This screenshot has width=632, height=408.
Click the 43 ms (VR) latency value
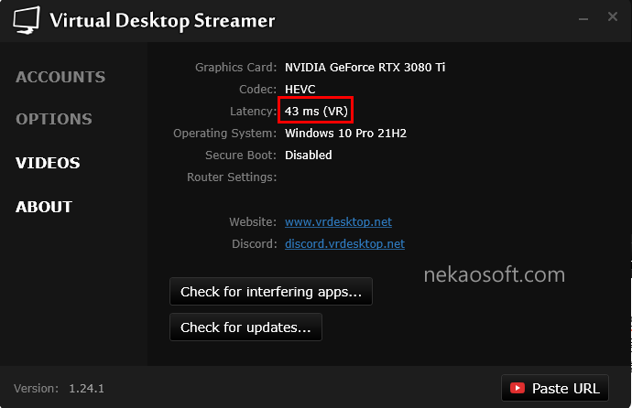tap(316, 111)
